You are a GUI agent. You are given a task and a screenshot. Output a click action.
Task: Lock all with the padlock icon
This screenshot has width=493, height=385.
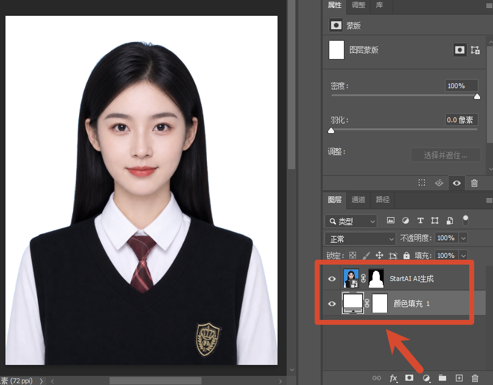click(x=407, y=255)
